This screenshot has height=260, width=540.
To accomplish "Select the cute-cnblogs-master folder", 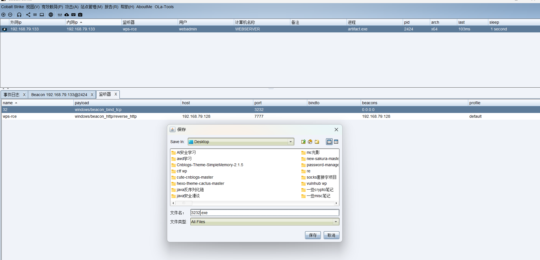I will click(192, 177).
